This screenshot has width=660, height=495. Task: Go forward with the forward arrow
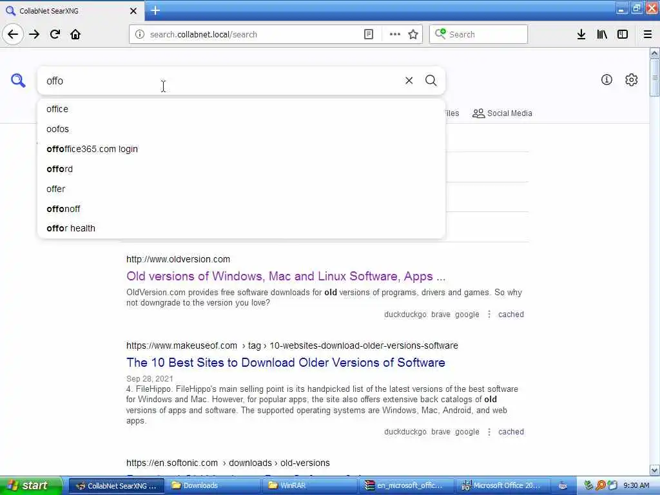click(x=34, y=34)
